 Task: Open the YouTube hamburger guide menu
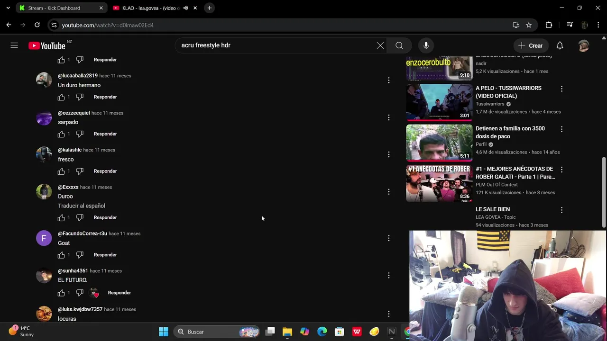[14, 45]
